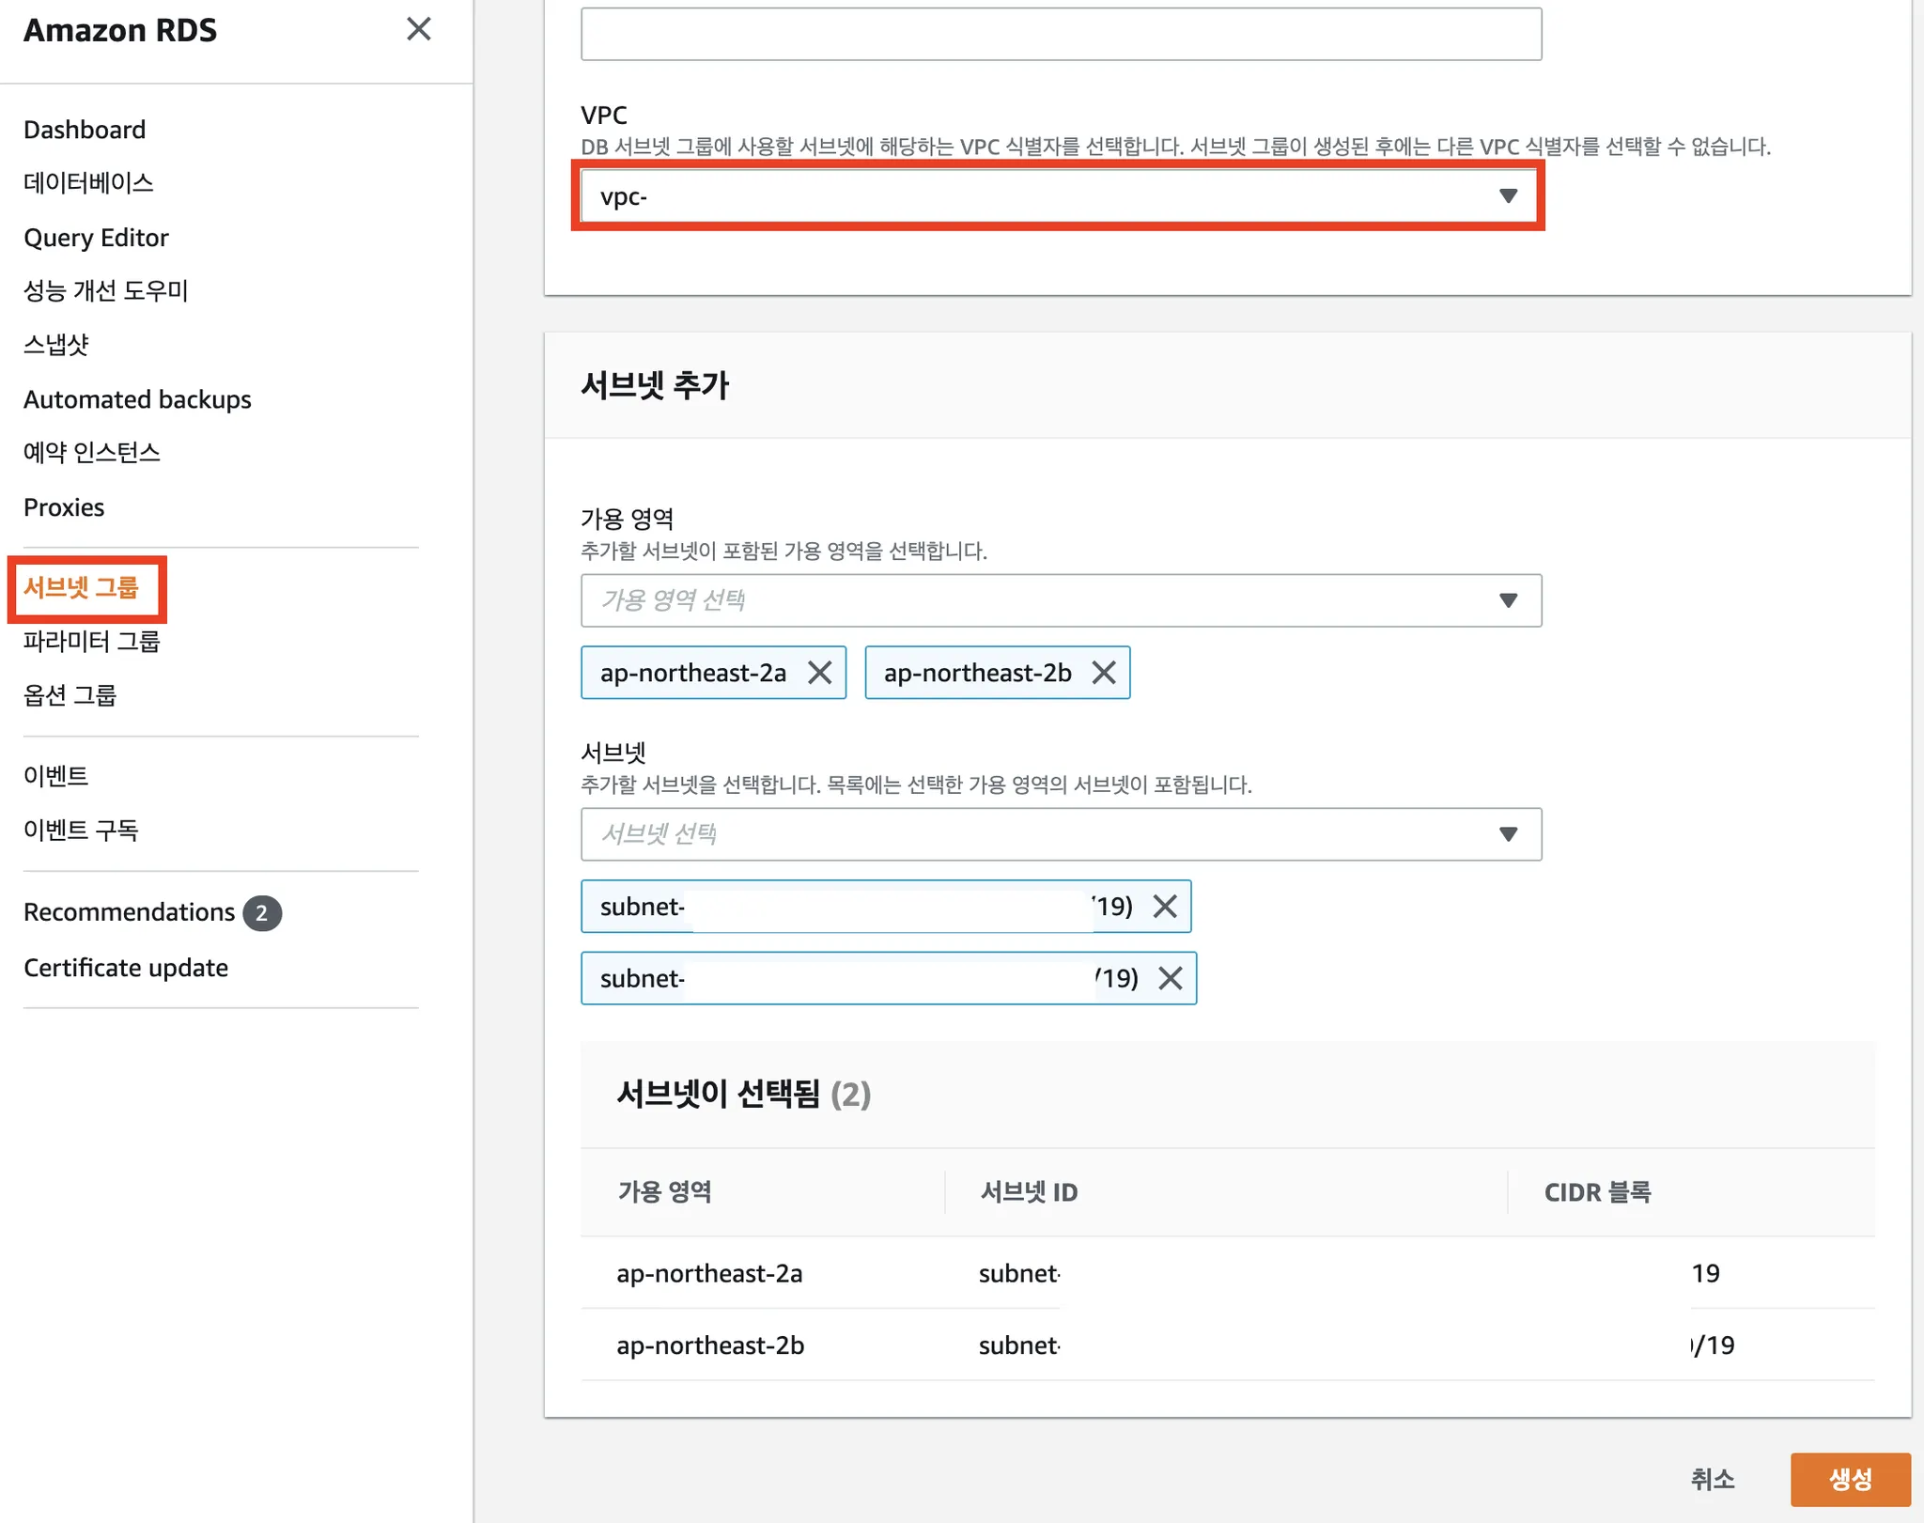Click the 취소 cancel button

pos(1713,1479)
